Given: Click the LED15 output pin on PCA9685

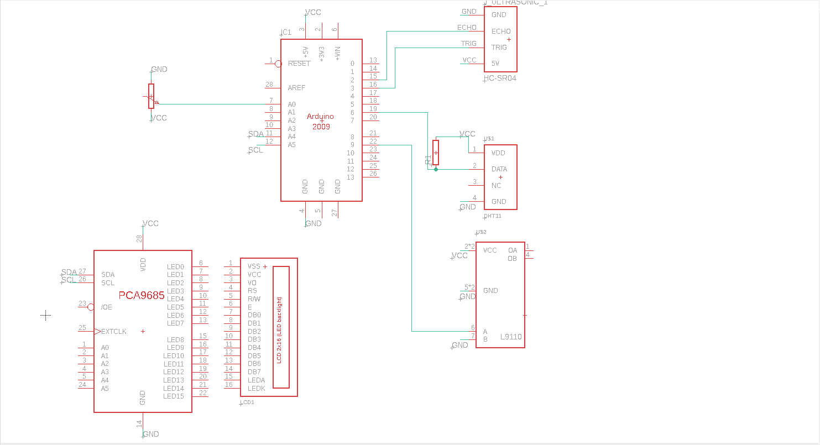Looking at the screenshot, I should pyautogui.click(x=174, y=396).
